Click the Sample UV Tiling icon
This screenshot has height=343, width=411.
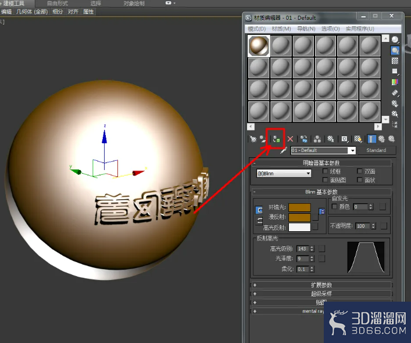(x=395, y=72)
